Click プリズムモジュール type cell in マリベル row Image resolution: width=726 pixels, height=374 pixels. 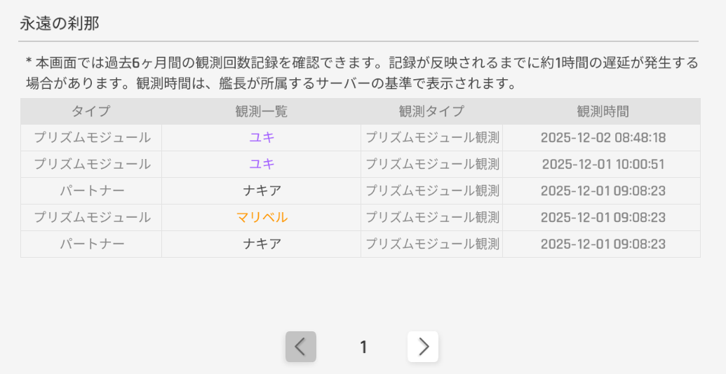[x=92, y=218]
